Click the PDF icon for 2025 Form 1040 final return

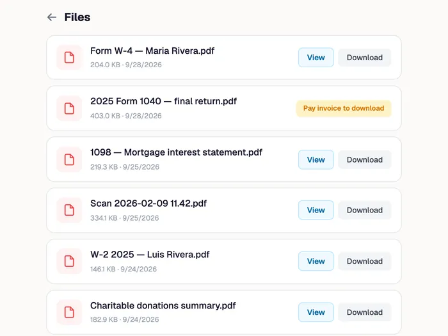click(x=69, y=109)
